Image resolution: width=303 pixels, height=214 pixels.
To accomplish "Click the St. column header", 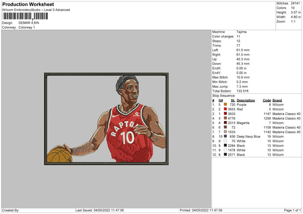I will (x=233, y=100).
